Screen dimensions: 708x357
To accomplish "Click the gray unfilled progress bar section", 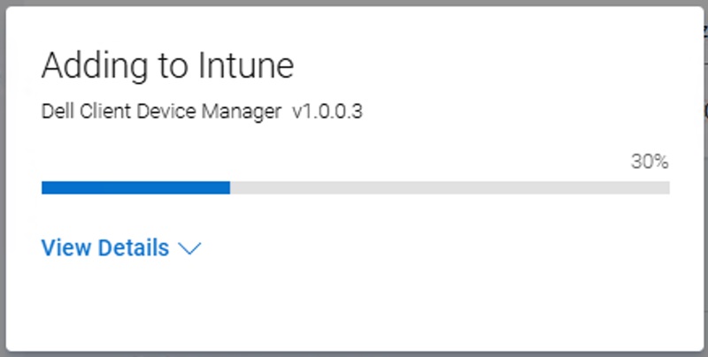I will (x=450, y=187).
